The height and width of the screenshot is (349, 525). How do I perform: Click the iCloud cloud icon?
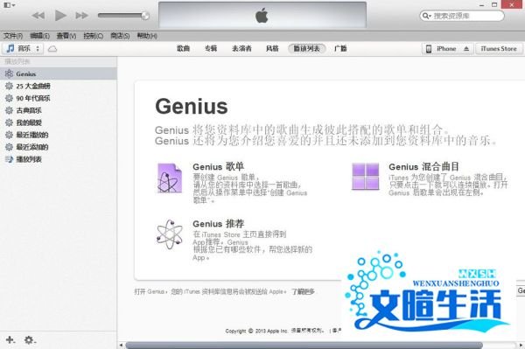pyautogui.click(x=52, y=49)
